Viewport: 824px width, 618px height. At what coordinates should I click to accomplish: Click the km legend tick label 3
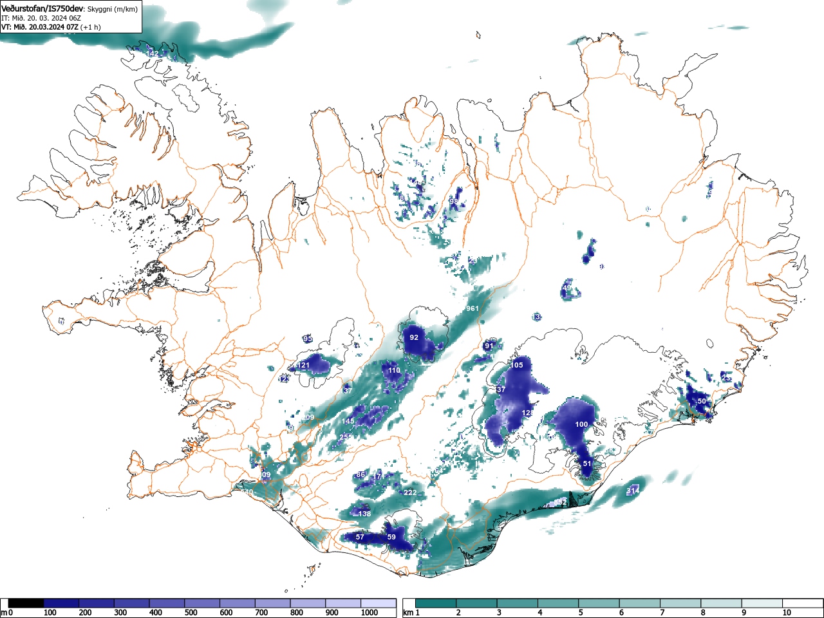click(499, 613)
